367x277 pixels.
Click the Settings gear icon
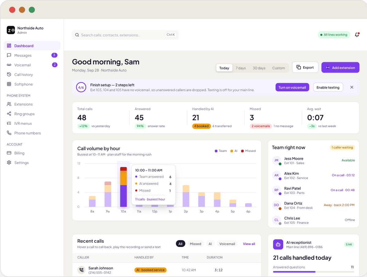9,163
